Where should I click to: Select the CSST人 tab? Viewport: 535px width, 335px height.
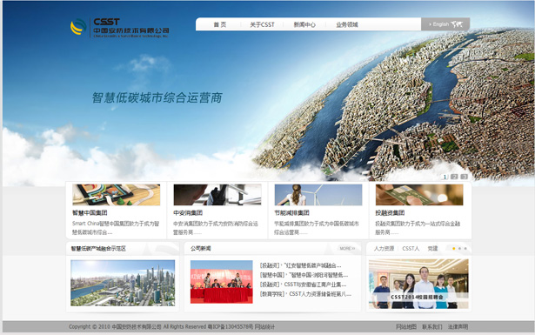[x=411, y=248]
